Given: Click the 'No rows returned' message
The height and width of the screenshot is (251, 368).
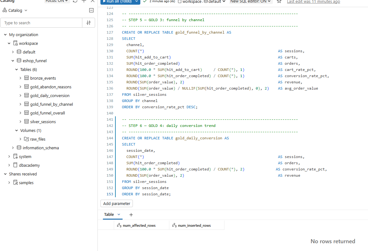Looking at the screenshot, I should 333,241.
